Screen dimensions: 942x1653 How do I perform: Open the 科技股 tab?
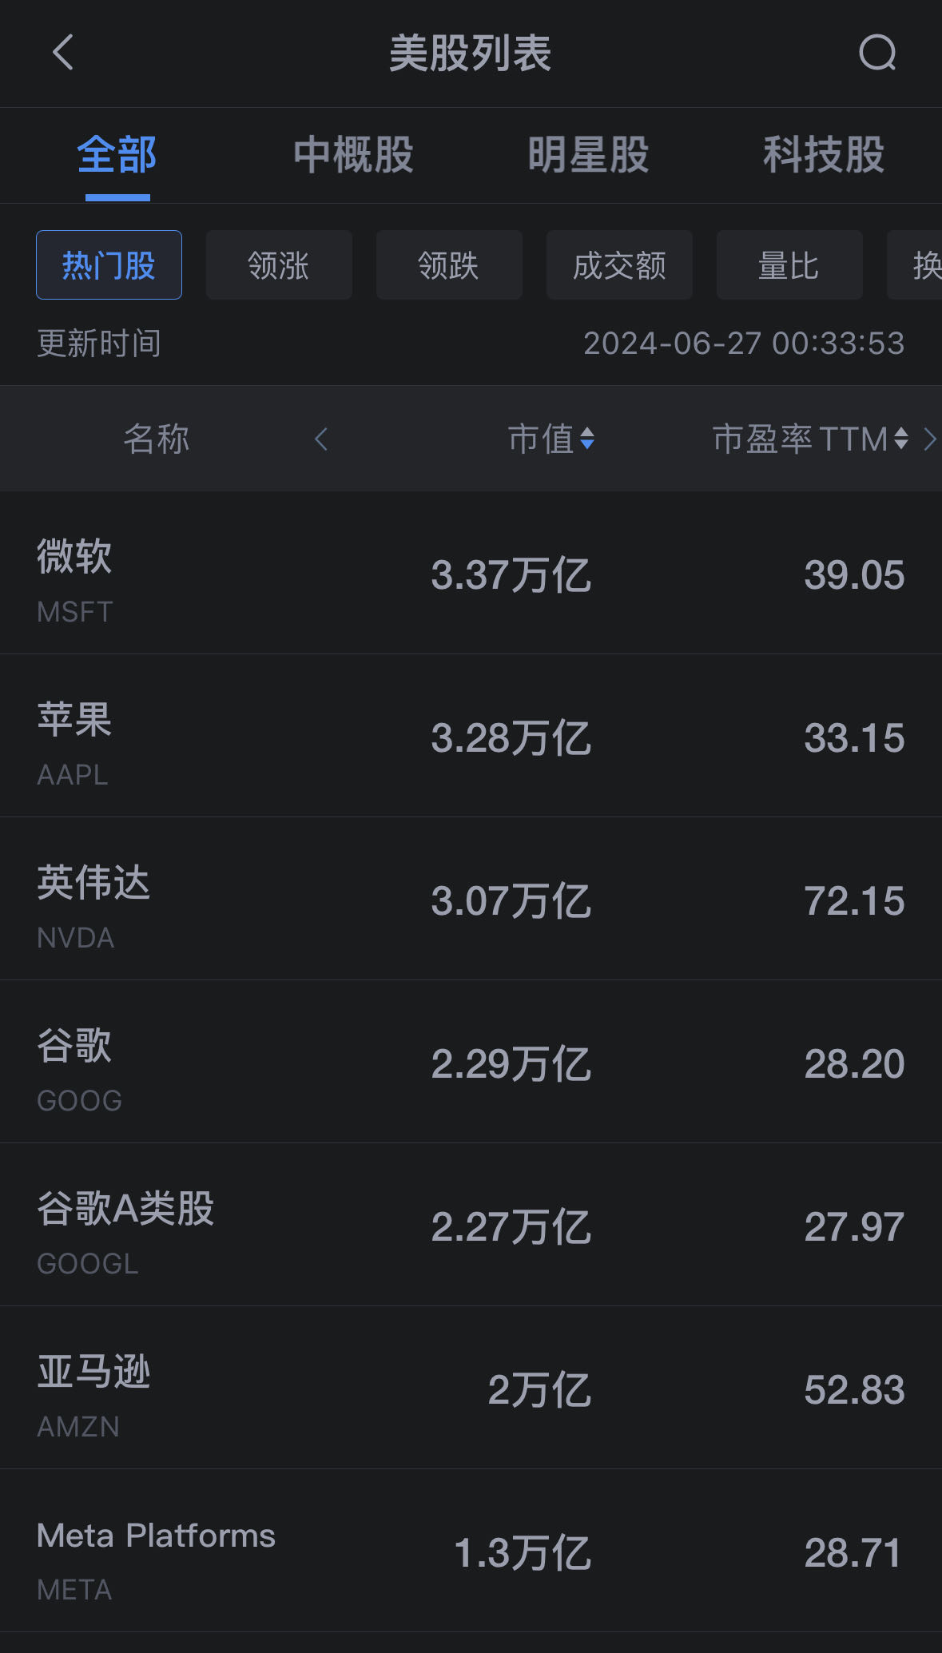(823, 154)
